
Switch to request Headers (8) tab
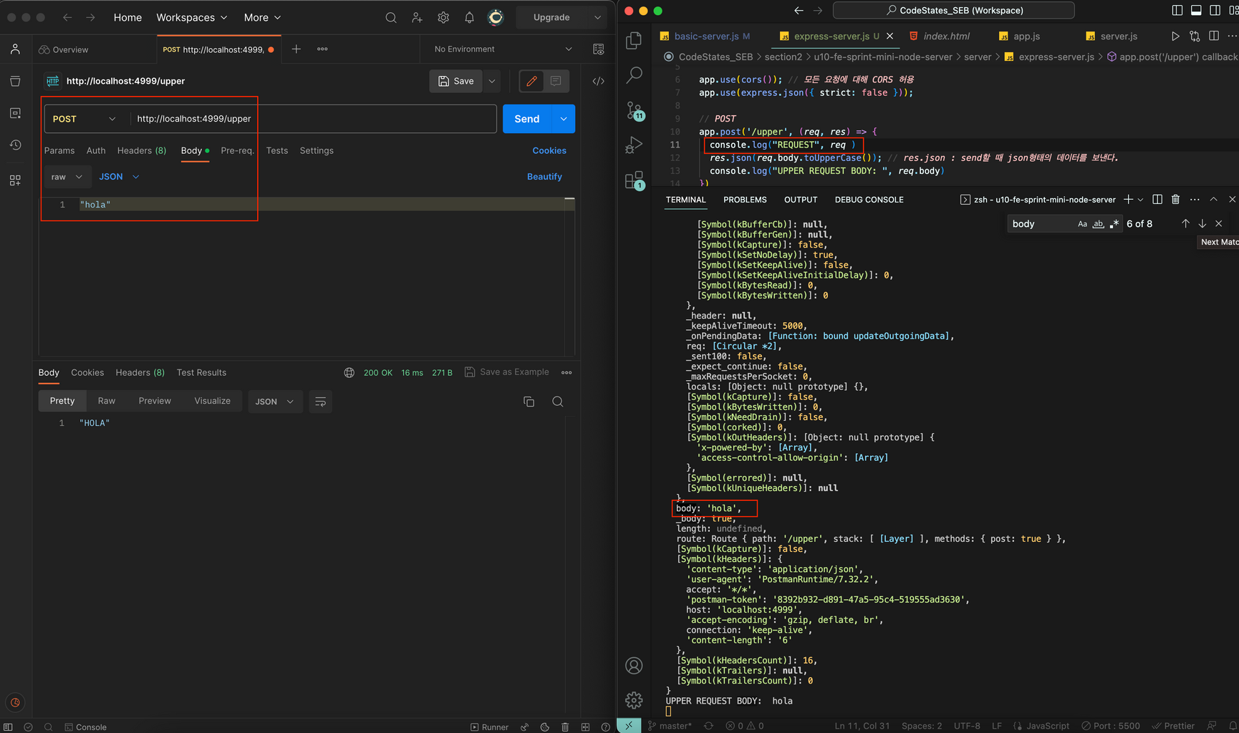[x=142, y=150]
